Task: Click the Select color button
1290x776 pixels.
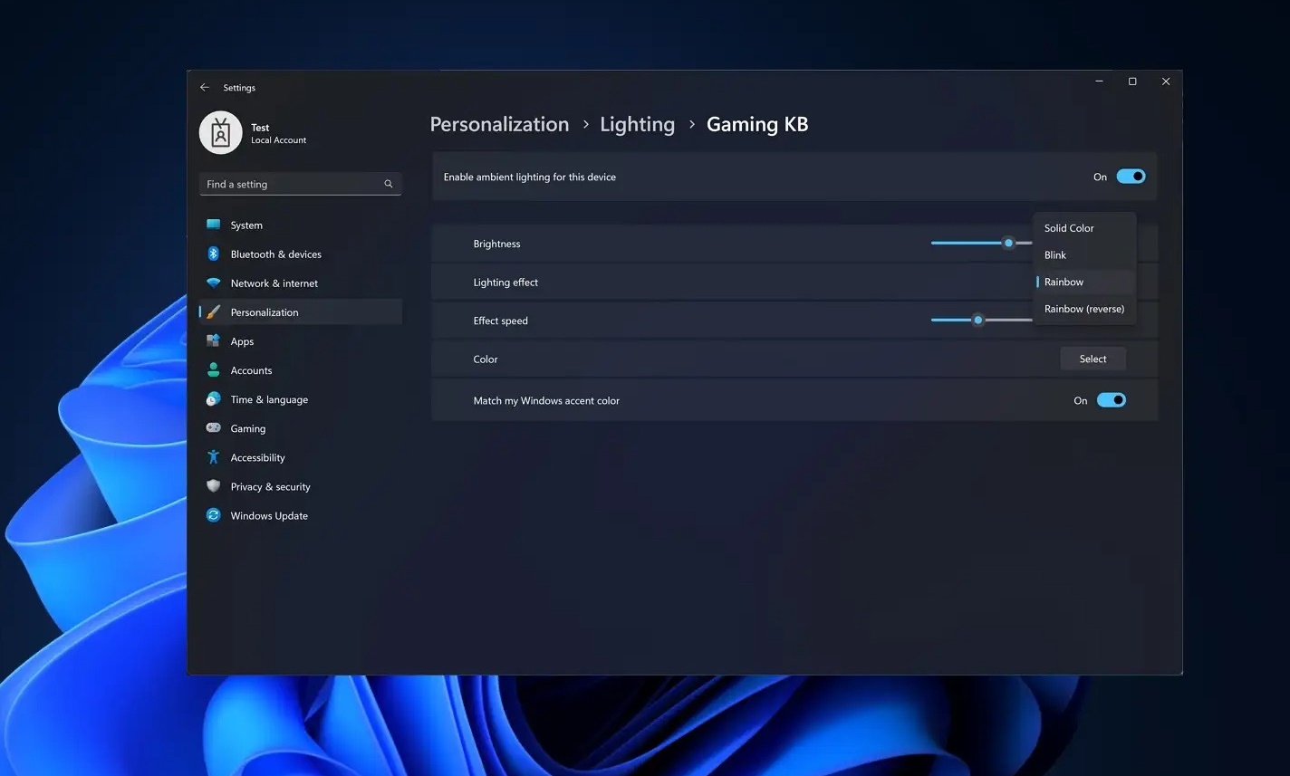Action: coord(1093,359)
